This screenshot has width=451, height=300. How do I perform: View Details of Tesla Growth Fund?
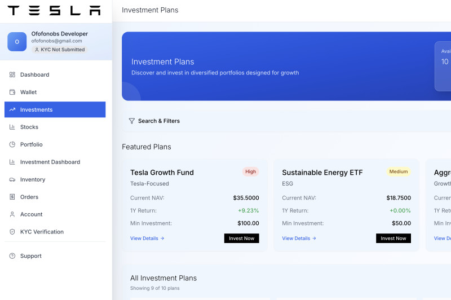(x=147, y=239)
